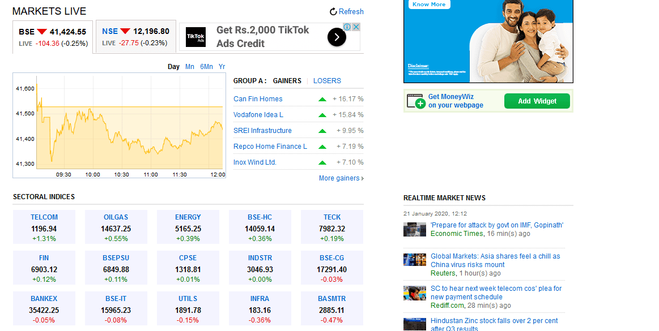This screenshot has width=659, height=331.
Task: Click the Hindustan Zinc news thumbnail
Action: 415,324
